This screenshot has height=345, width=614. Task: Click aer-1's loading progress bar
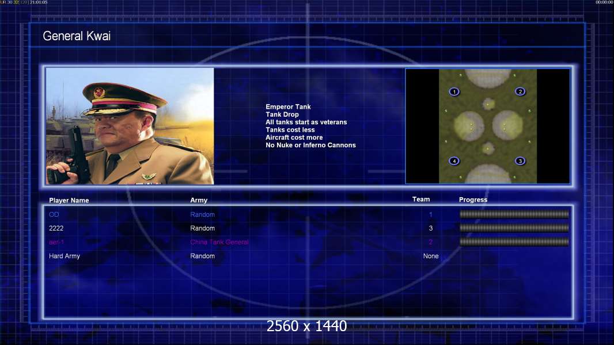(x=514, y=242)
